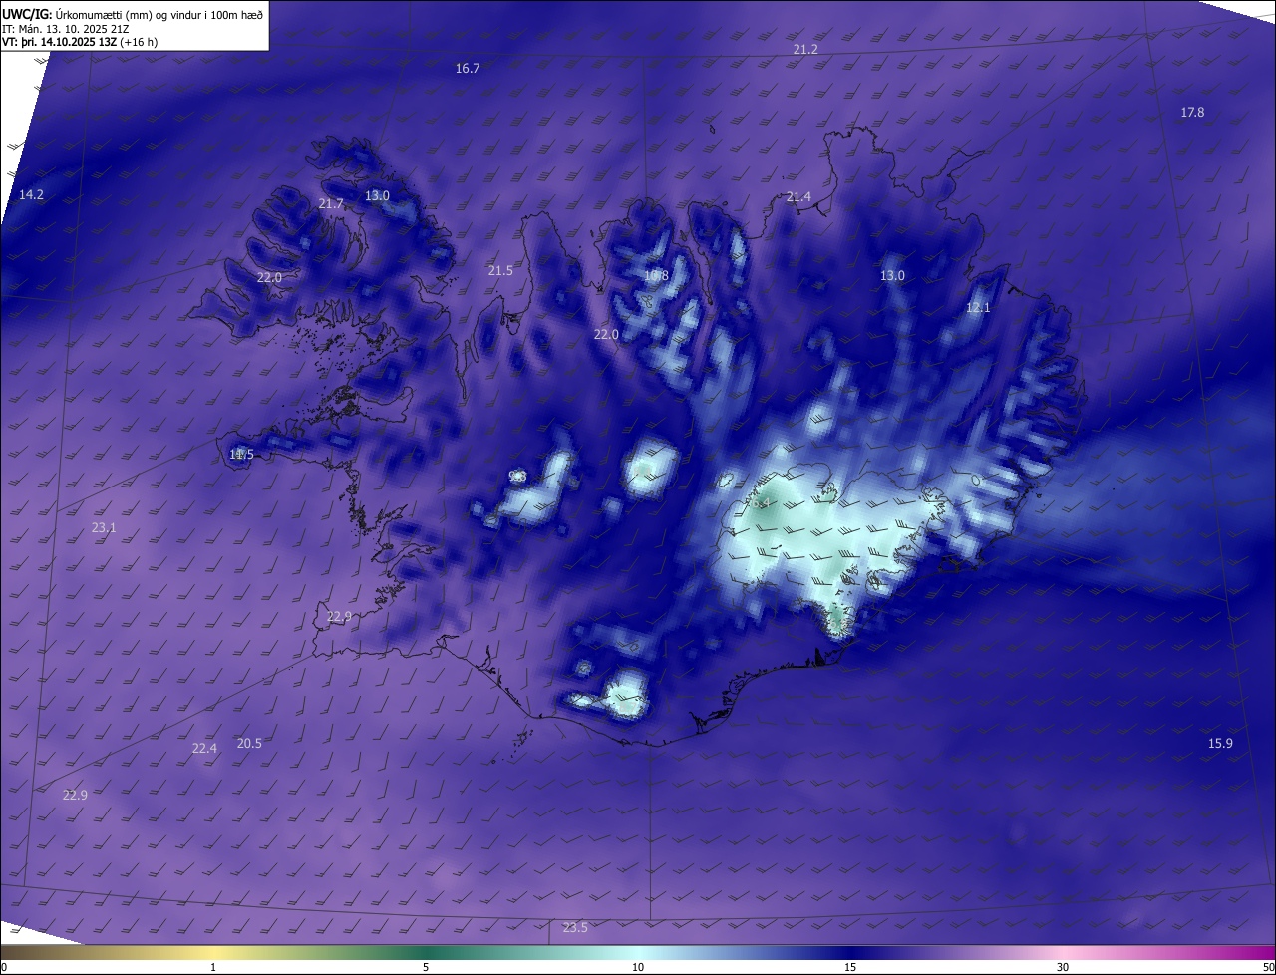The image size is (1276, 975).
Task: Select the 11.5 value label
Action: [241, 455]
